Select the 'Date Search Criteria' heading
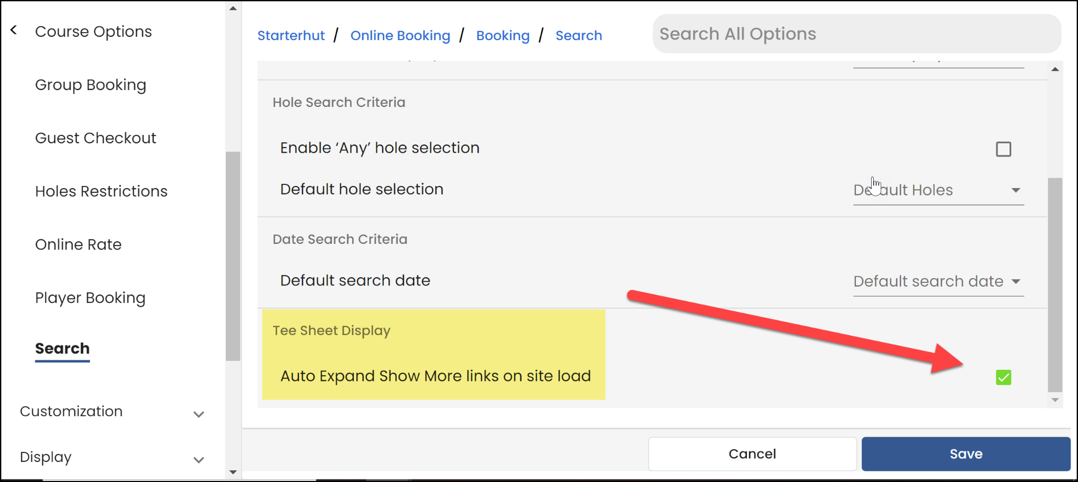Screen dimensions: 1078x482 (x=340, y=239)
